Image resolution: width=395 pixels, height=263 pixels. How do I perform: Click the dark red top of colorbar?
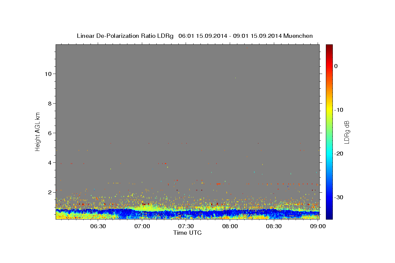coord(329,47)
